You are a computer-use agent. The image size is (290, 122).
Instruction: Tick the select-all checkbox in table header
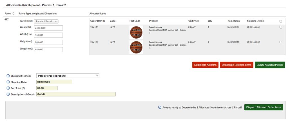pos(280,21)
